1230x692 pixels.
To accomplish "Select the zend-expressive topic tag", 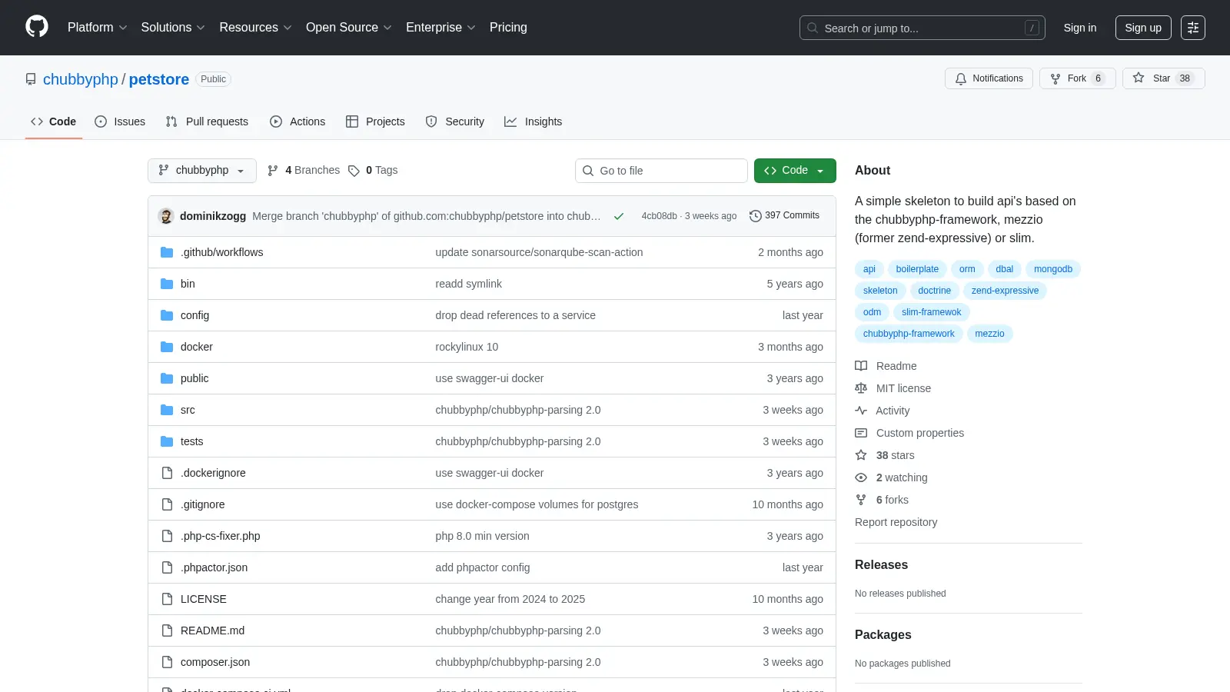I will tap(1005, 291).
